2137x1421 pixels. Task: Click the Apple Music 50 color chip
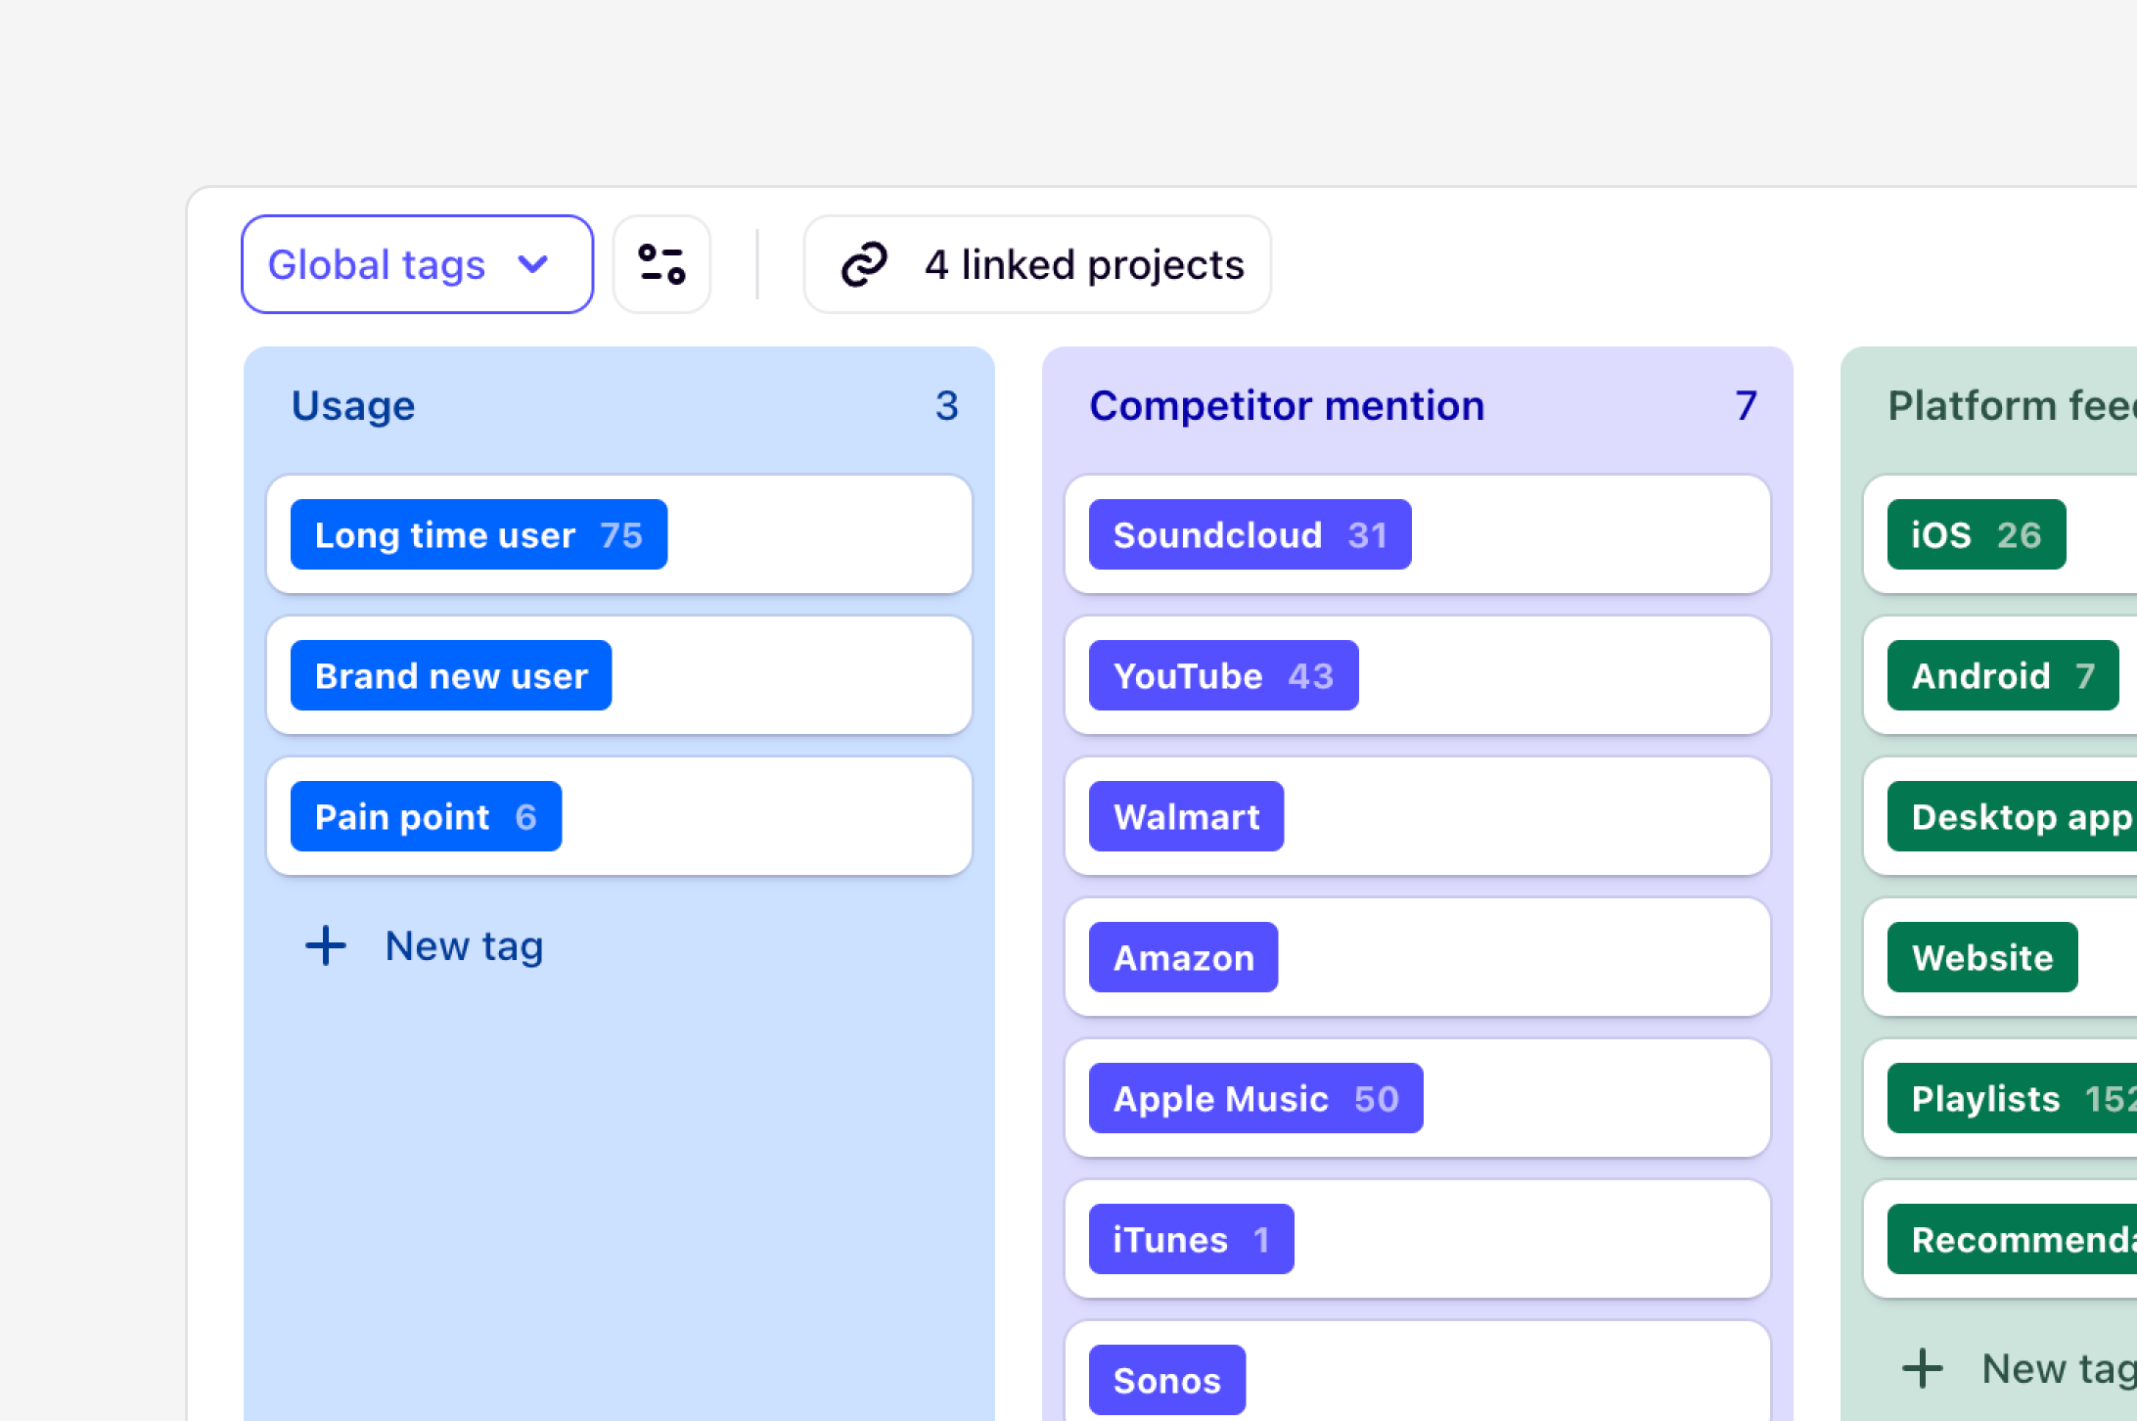click(x=1256, y=1098)
